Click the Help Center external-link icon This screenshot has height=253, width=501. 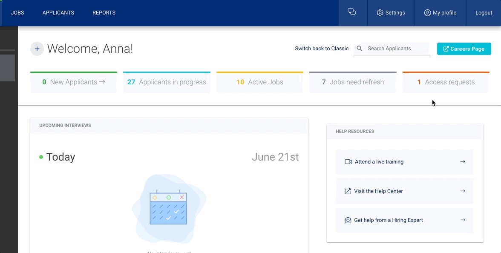click(x=348, y=191)
